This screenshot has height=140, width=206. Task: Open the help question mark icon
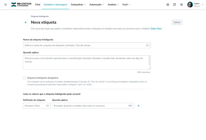click(x=168, y=5)
